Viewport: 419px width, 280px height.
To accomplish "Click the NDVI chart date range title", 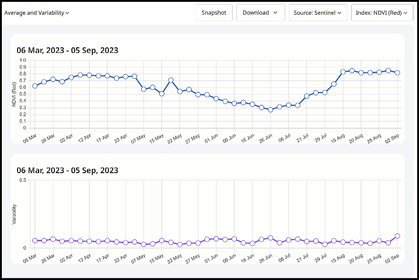I will [67, 50].
